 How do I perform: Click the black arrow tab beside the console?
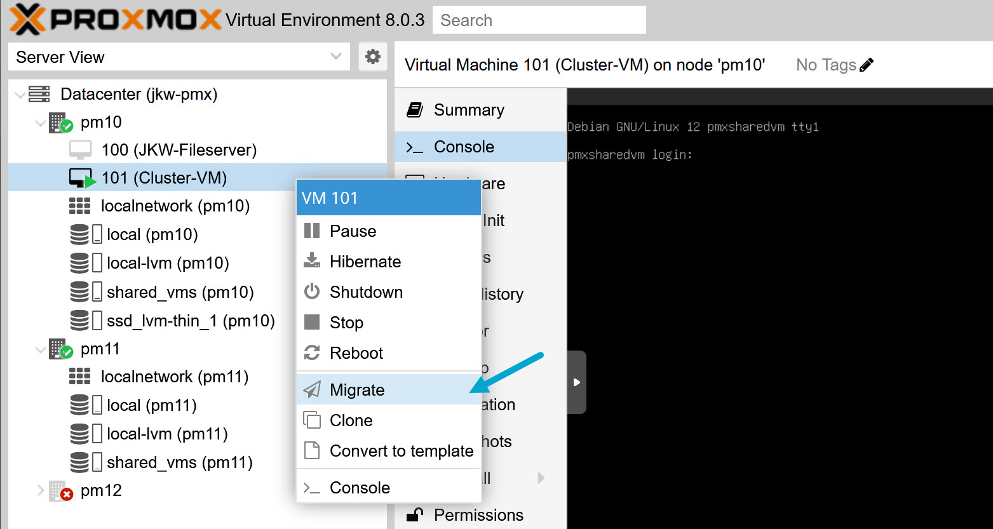click(577, 382)
